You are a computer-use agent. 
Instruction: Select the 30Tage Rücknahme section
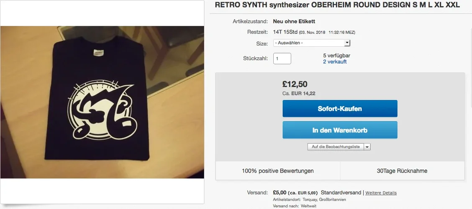[x=402, y=171]
